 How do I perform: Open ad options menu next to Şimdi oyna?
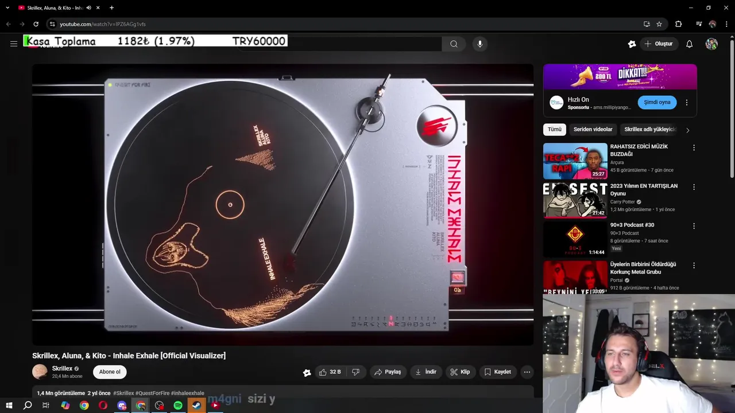687,103
